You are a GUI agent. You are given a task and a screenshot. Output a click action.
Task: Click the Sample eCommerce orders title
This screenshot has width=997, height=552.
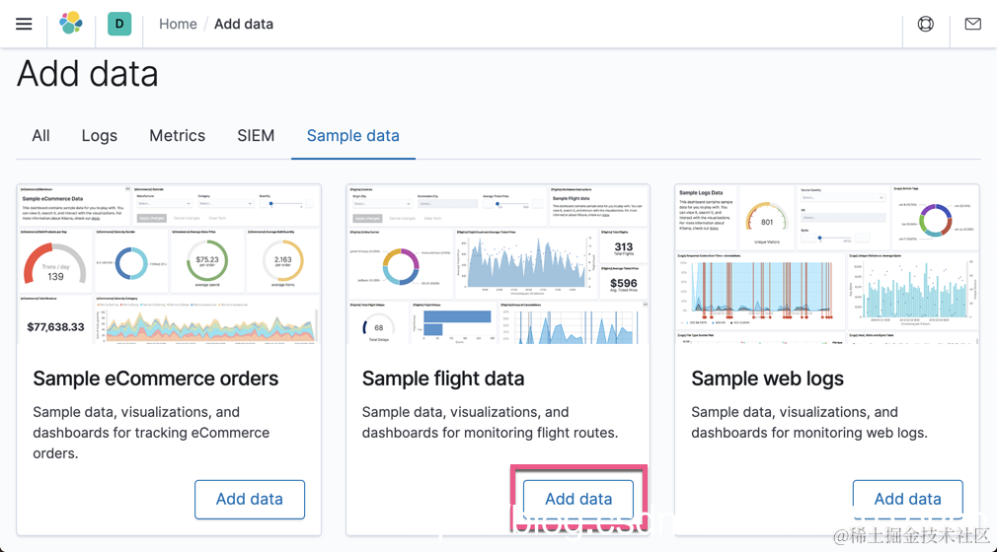click(156, 379)
